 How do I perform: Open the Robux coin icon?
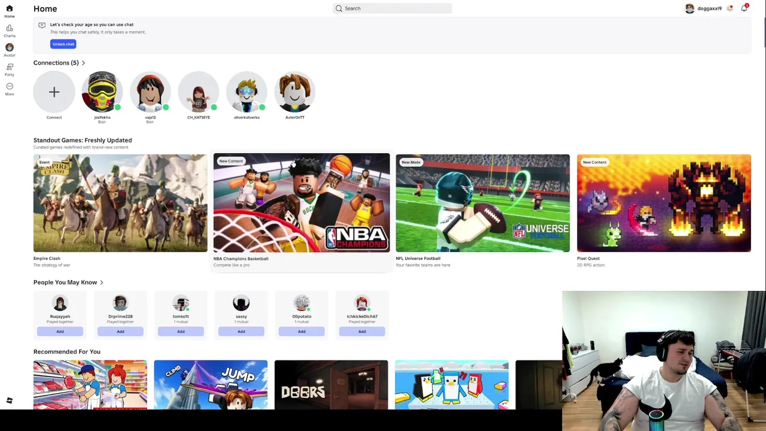[729, 8]
